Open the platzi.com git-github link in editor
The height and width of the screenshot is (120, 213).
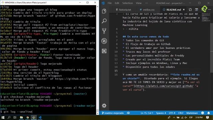click(165, 86)
